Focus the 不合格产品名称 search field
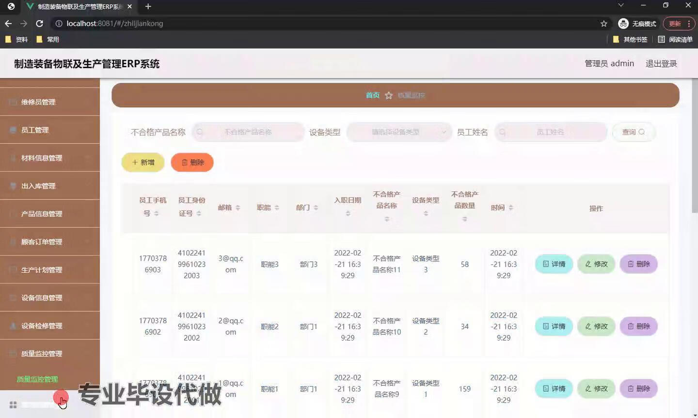This screenshot has height=418, width=698. coord(248,132)
